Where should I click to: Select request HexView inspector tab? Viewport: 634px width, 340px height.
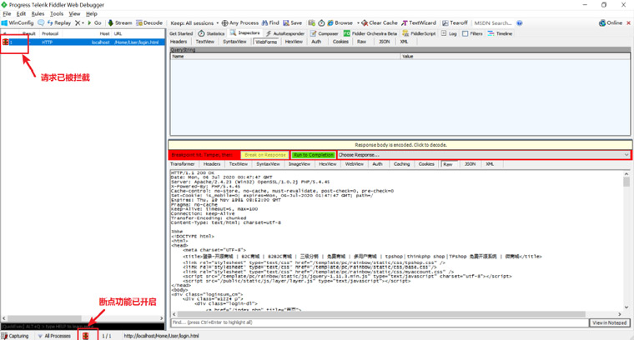coord(294,42)
